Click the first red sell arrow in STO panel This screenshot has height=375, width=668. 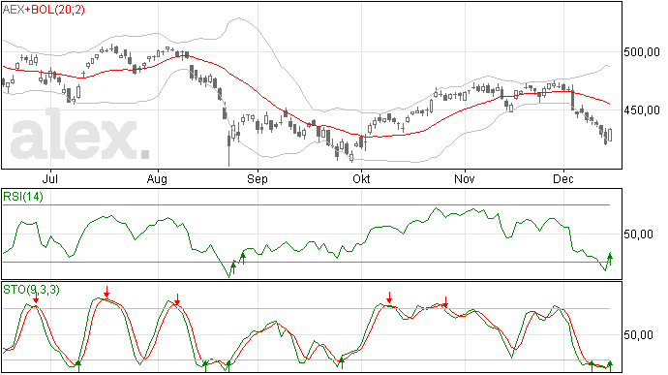click(x=36, y=298)
